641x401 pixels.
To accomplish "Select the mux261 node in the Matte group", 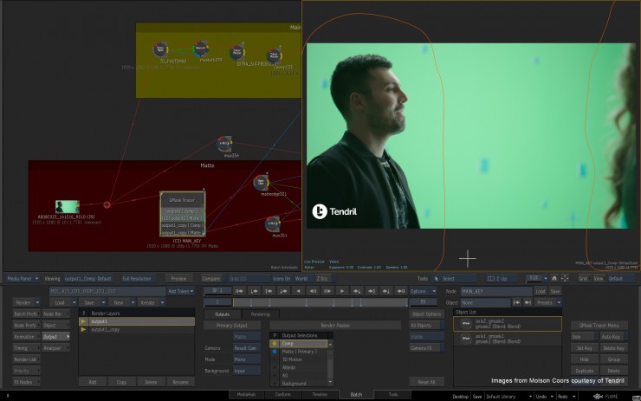I will [273, 223].
